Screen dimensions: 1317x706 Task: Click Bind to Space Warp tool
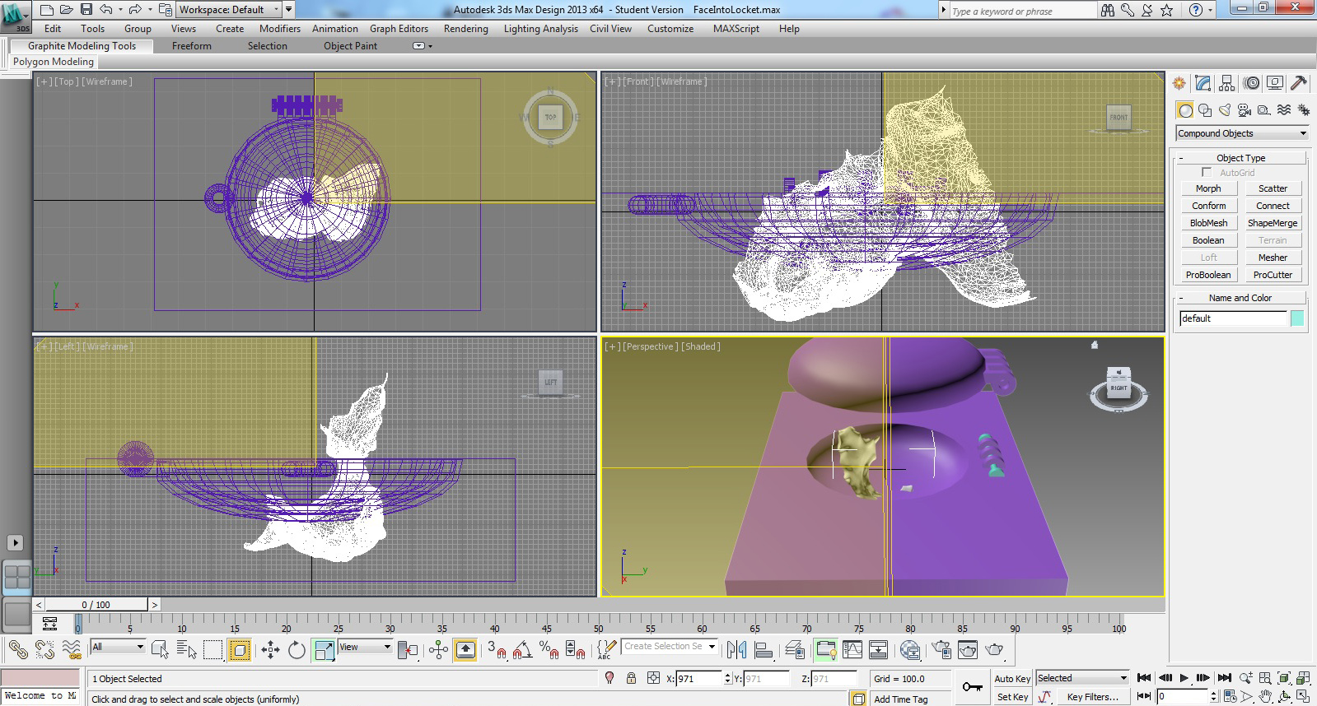72,650
